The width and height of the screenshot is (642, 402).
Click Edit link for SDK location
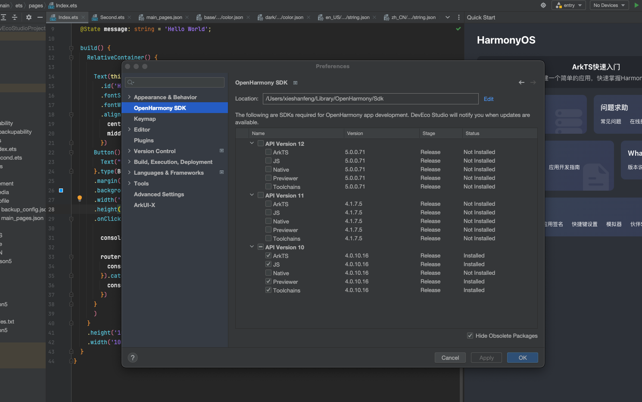(x=489, y=99)
